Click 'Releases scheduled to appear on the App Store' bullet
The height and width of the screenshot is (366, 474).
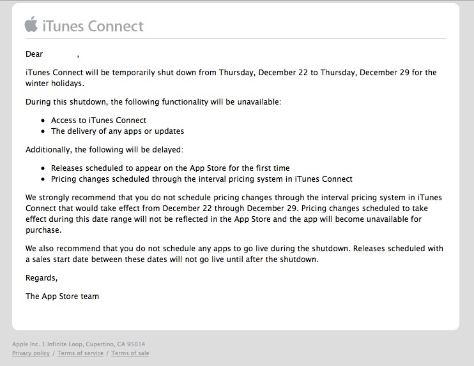point(170,168)
